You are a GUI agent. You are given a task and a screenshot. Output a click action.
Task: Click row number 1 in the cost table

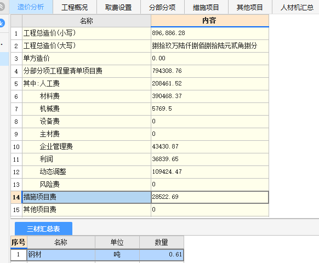[x=16, y=33]
